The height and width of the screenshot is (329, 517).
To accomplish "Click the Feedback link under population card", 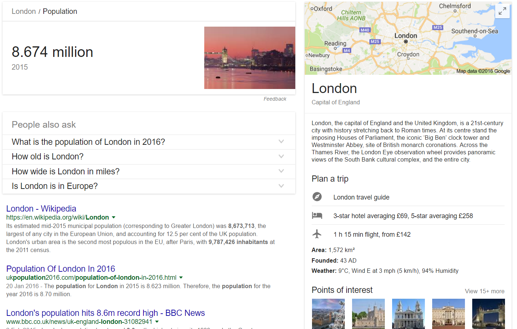I will tap(275, 99).
